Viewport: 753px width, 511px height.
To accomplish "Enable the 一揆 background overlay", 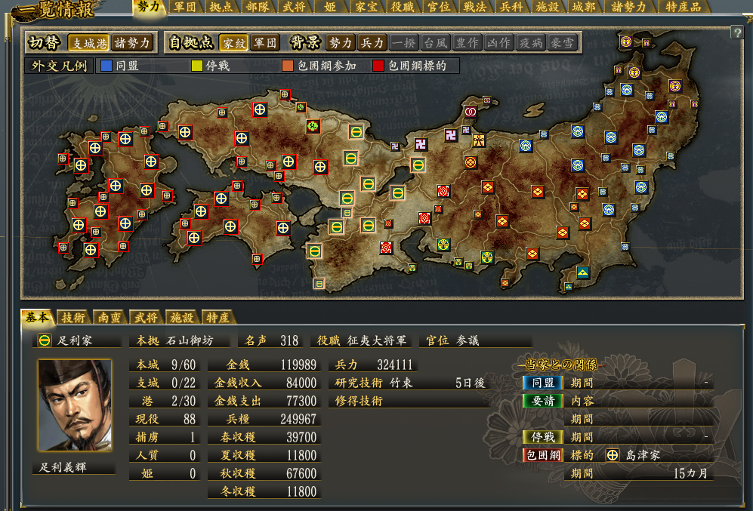I will coord(404,43).
